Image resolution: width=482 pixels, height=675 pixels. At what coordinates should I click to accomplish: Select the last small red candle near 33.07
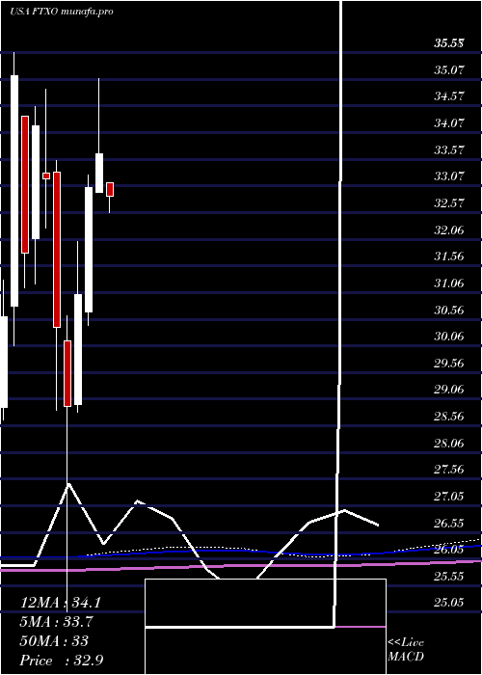tap(110, 189)
